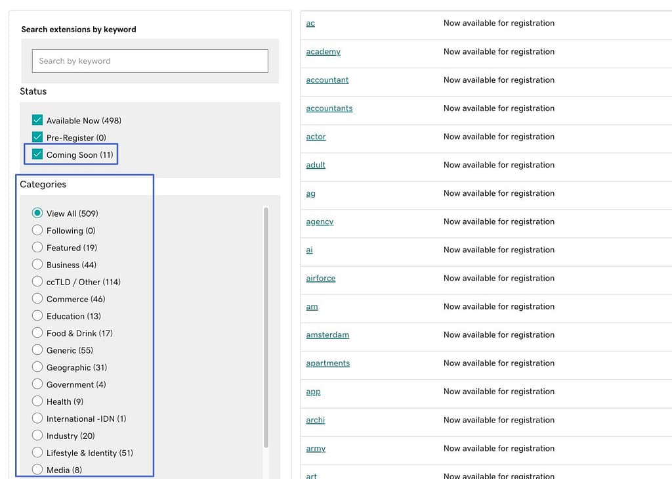
Task: Uncheck the Pre-Register status filter
Action: coord(37,137)
